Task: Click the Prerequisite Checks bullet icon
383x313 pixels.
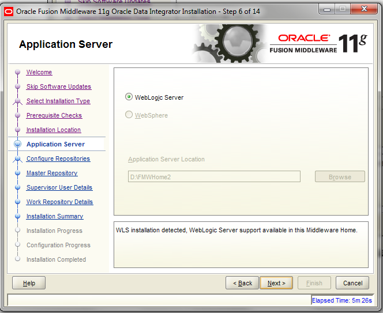Action: pyautogui.click(x=17, y=115)
